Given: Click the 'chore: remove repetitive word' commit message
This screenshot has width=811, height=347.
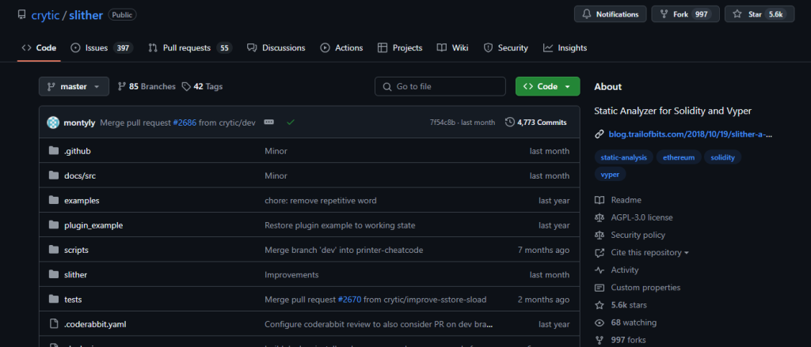Looking at the screenshot, I should [321, 200].
